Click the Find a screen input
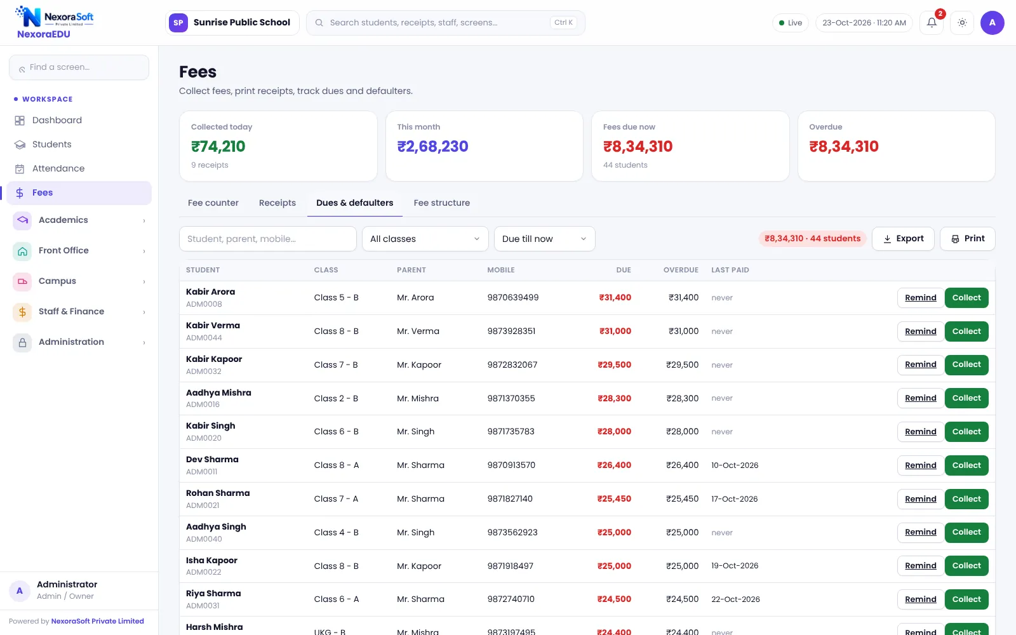Viewport: 1016px width, 635px height. 79,67
